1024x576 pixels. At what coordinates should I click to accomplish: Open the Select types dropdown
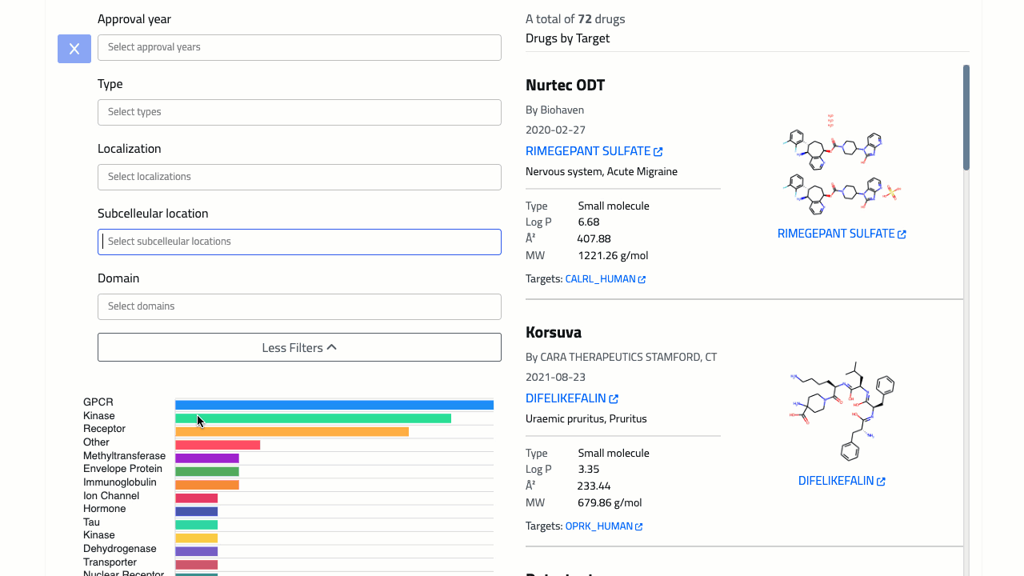[299, 112]
